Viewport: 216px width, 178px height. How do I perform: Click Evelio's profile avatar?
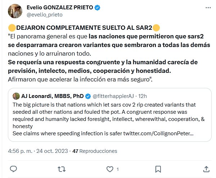[x=14, y=11]
